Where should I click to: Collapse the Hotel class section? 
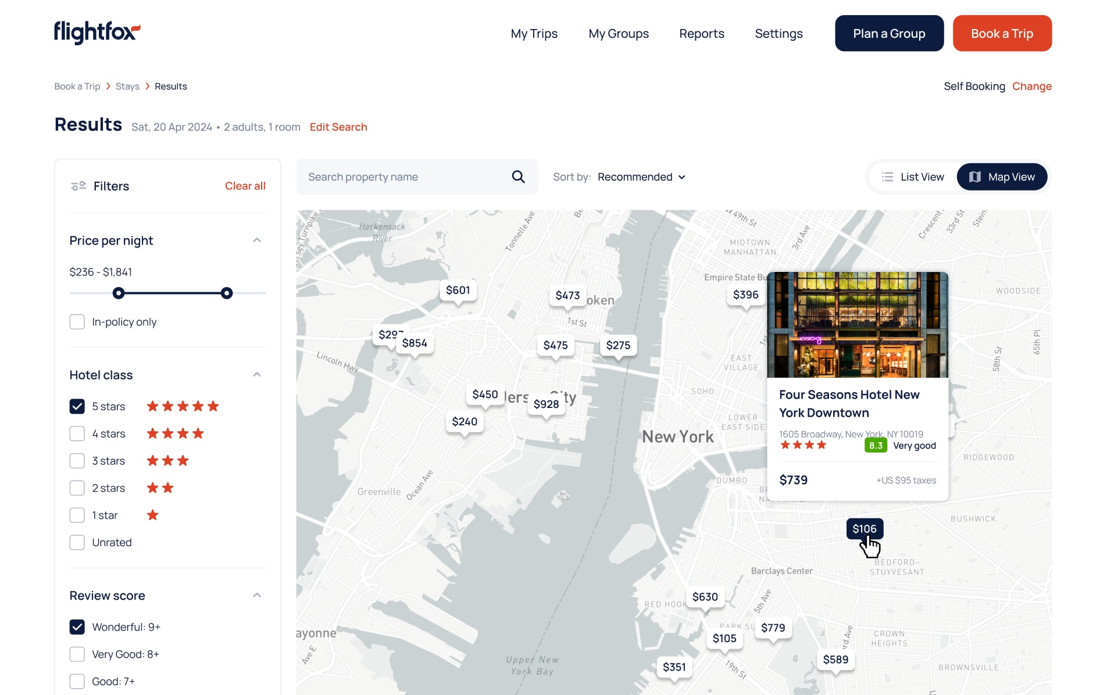pyautogui.click(x=257, y=374)
